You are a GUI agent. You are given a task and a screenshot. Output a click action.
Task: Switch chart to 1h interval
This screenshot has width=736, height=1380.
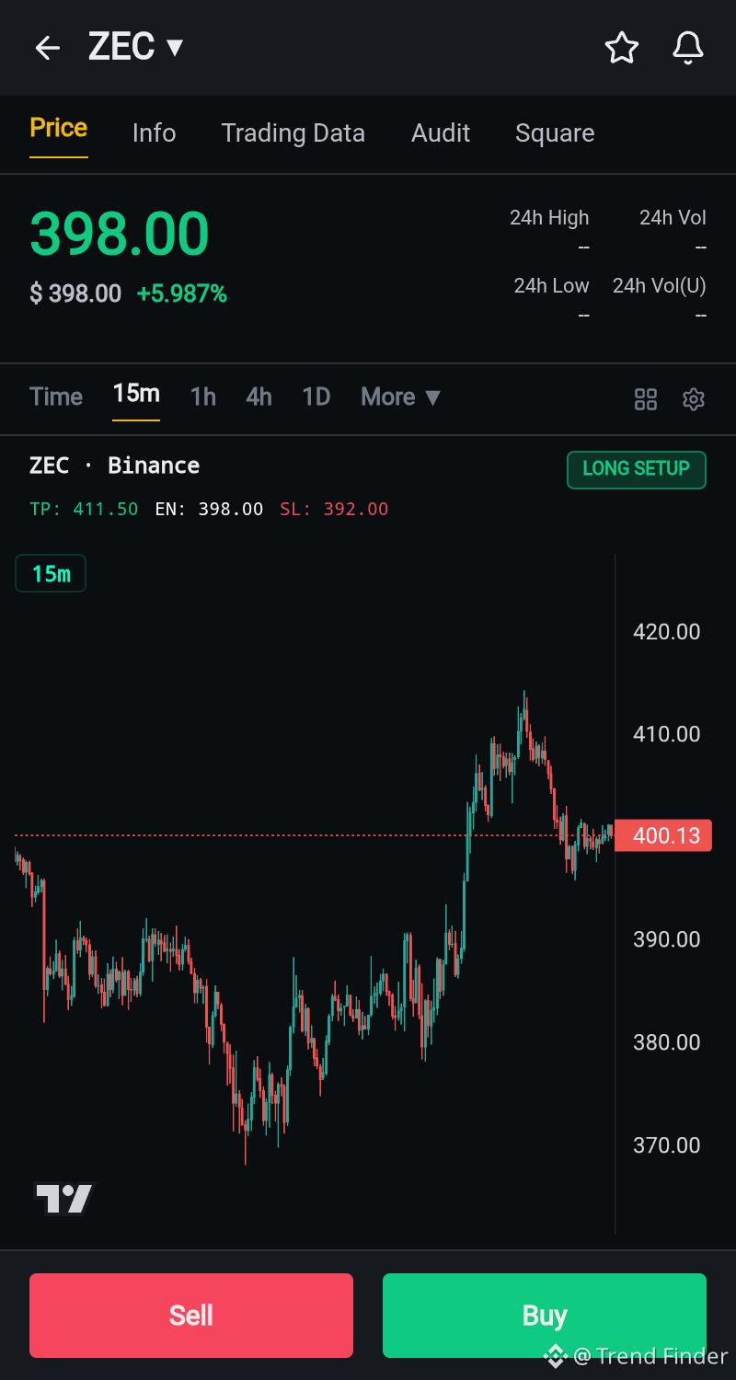(202, 397)
